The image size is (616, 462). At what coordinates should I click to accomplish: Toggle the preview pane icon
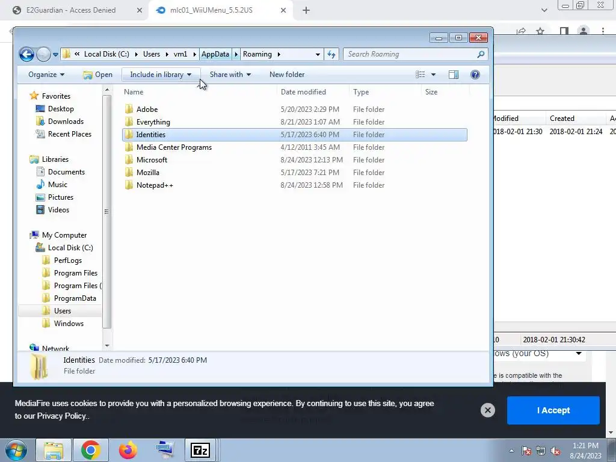tap(454, 75)
